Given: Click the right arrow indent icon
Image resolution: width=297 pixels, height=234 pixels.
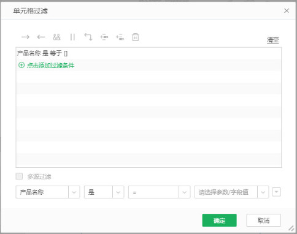Looking at the screenshot, I should (25, 37).
